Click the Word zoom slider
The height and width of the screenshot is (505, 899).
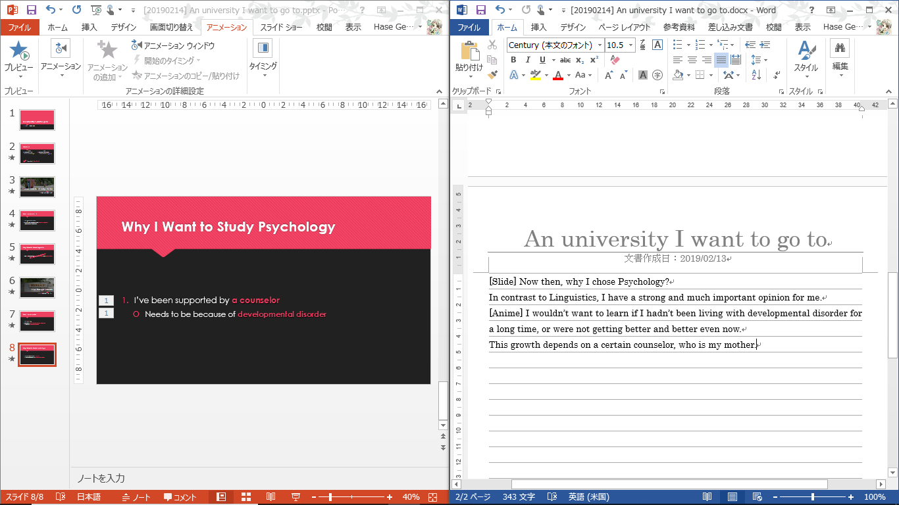pos(812,497)
